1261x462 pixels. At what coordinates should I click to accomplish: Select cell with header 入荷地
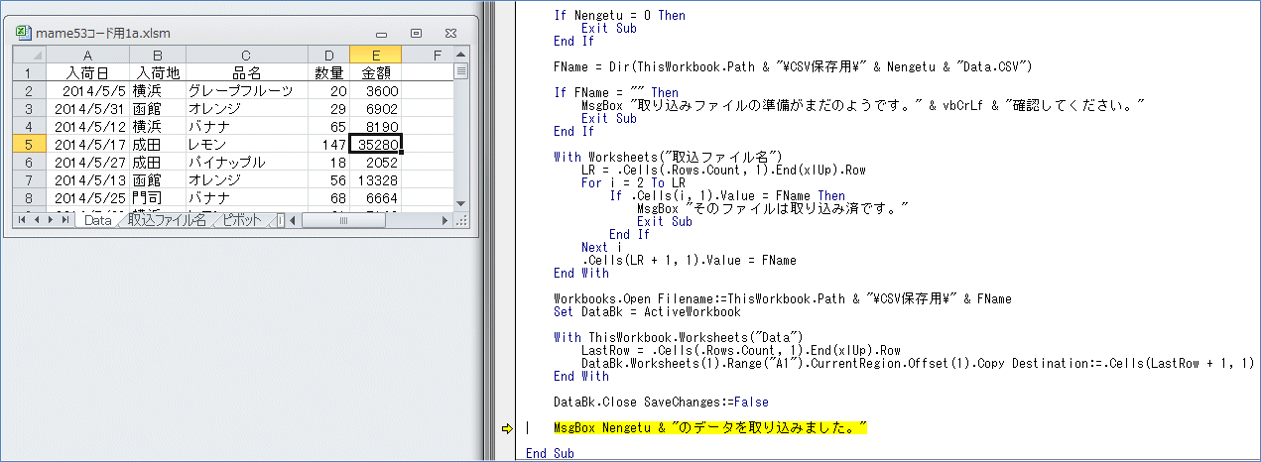[158, 72]
